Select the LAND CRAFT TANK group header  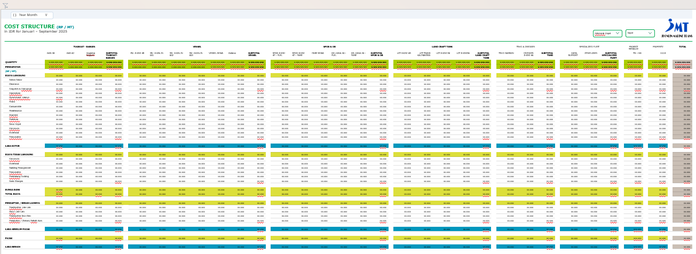point(442,47)
